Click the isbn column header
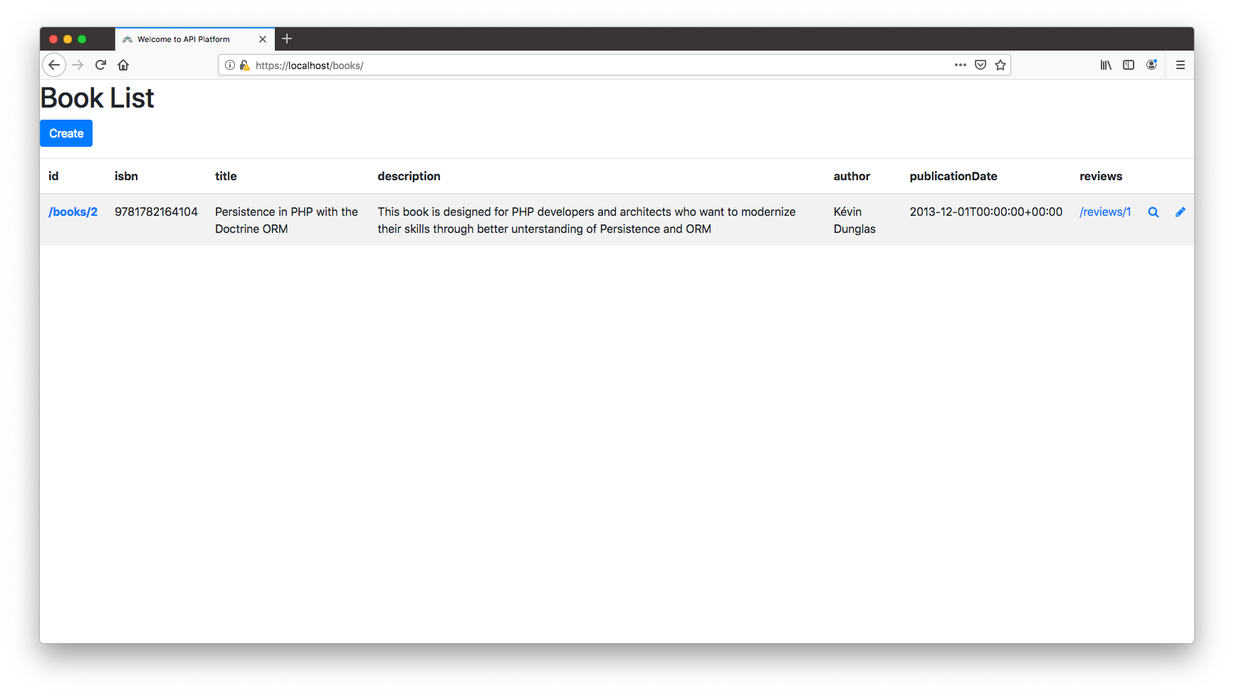This screenshot has height=696, width=1234. coord(126,176)
